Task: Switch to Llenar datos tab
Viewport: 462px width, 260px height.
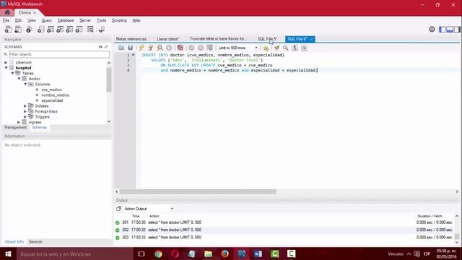Action: (168, 39)
